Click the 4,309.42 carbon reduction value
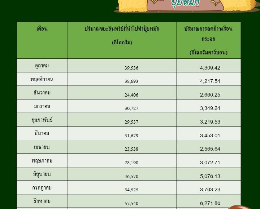 (210, 68)
